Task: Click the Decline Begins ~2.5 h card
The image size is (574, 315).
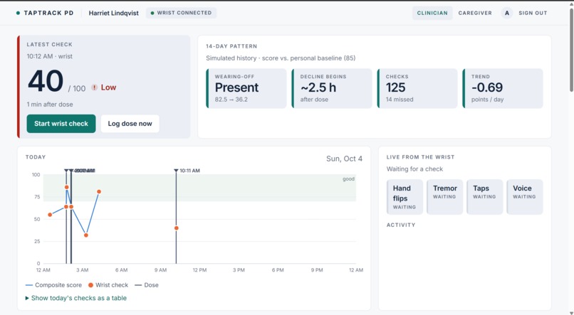Action: (x=332, y=88)
